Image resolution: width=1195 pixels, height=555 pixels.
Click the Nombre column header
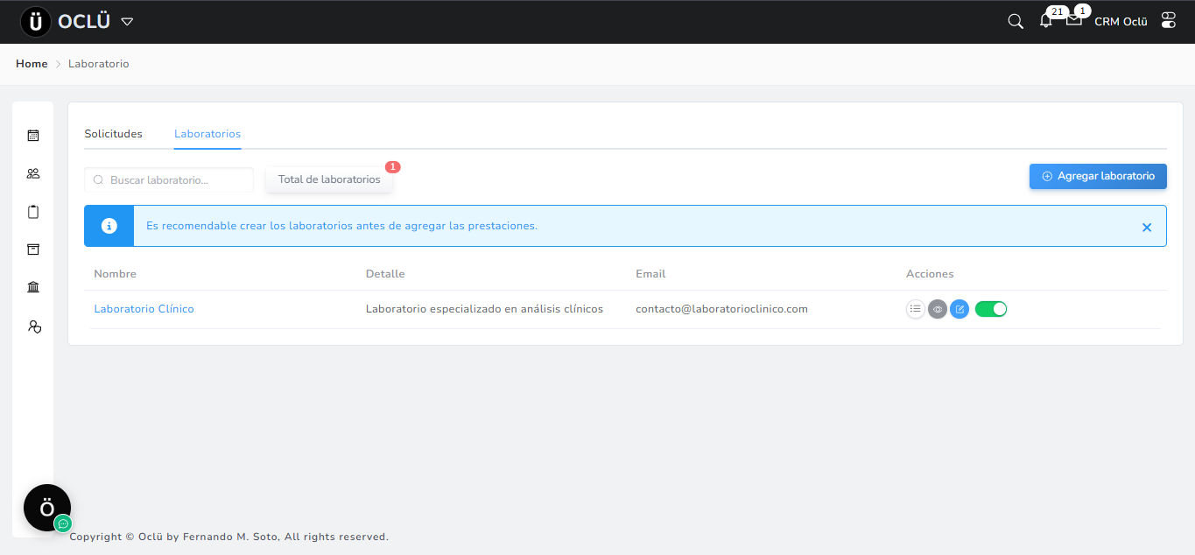[116, 274]
